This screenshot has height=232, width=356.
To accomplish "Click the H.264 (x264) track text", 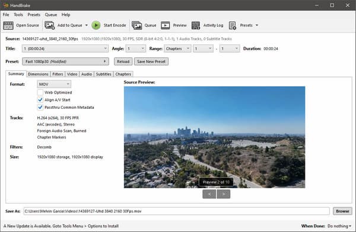I will point(58,118).
